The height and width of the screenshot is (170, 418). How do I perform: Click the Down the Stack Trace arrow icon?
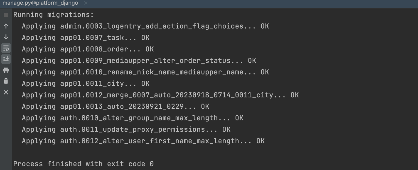pyautogui.click(x=6, y=37)
